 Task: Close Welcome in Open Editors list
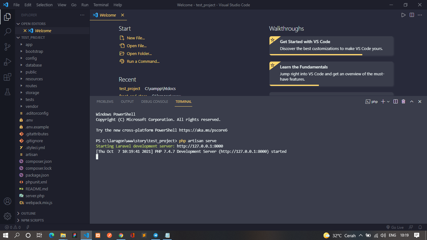25,31
